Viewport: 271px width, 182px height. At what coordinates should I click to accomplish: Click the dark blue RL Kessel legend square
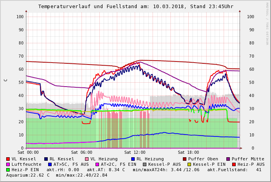(x=46, y=159)
